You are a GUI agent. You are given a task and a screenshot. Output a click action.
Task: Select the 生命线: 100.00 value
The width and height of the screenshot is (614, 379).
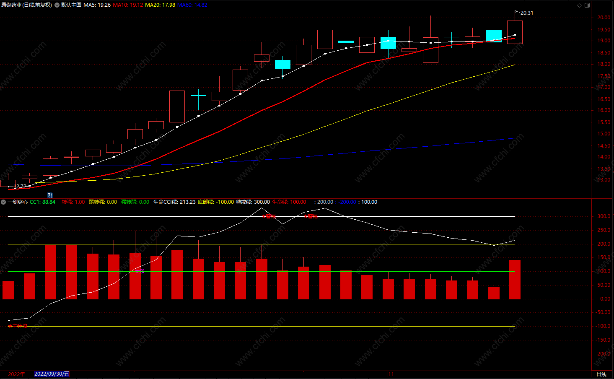point(289,202)
